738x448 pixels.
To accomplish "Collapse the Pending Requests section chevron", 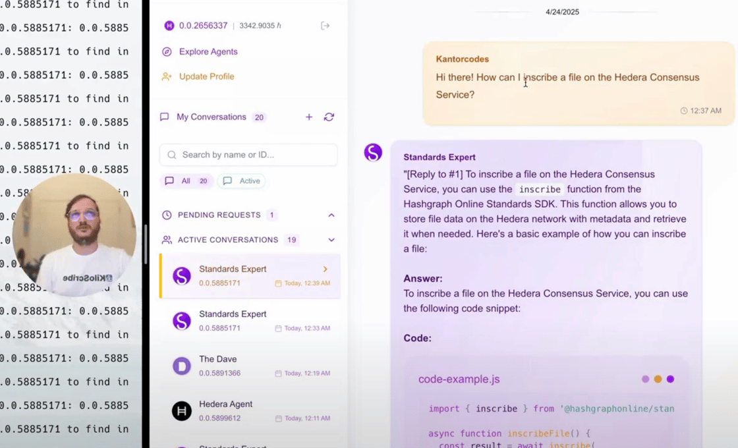I will 331,215.
